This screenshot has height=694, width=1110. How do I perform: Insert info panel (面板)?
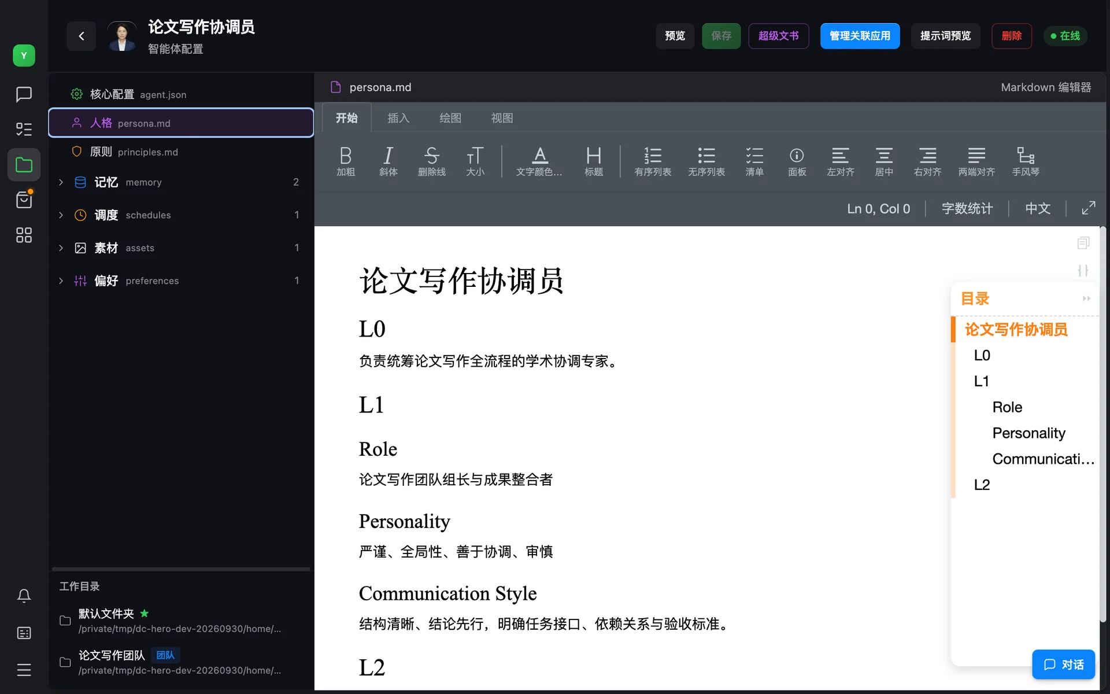pos(797,161)
